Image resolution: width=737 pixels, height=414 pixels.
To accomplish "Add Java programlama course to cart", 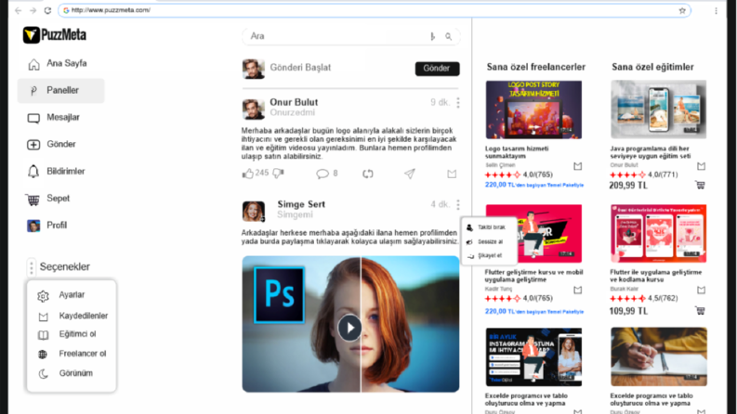I will click(x=701, y=186).
